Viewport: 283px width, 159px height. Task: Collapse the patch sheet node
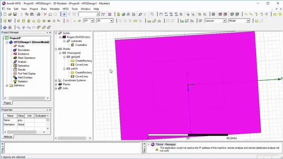65,69
